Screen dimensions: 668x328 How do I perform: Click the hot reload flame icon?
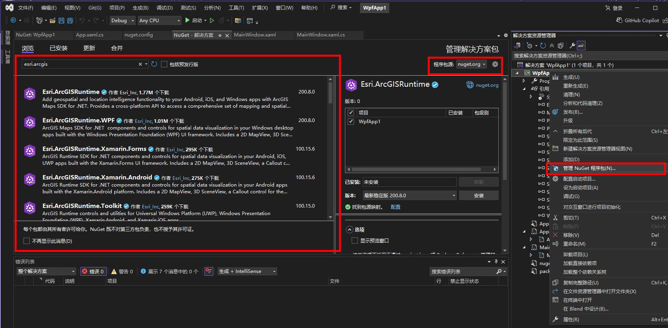coord(222,20)
